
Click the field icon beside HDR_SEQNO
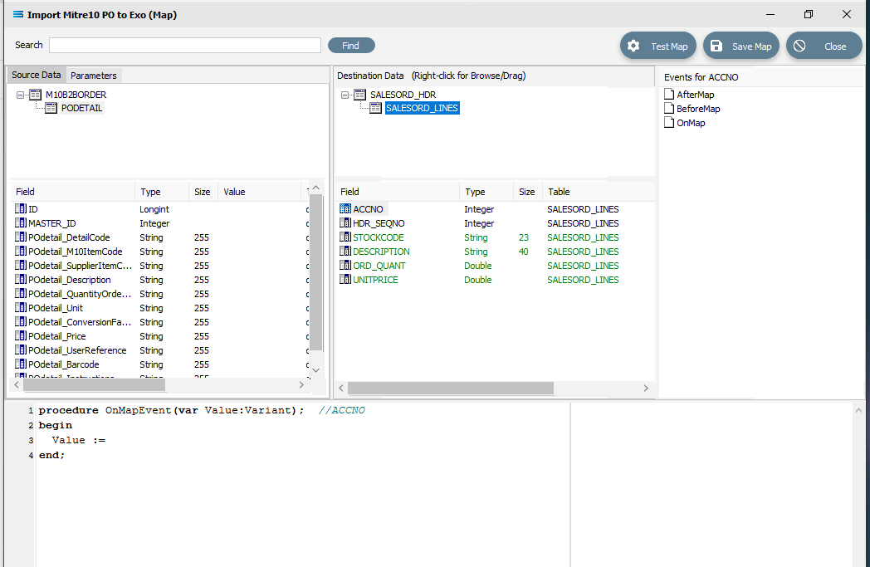(x=345, y=223)
